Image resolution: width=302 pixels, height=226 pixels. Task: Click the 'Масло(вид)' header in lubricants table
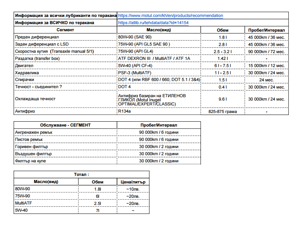159,30
